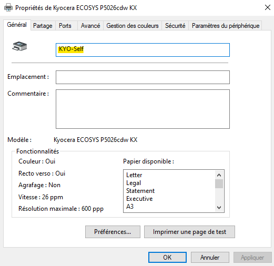This screenshot has width=274, height=266.
Task: Click the down arrow of the paper list scrollbar
Action: pyautogui.click(x=219, y=208)
